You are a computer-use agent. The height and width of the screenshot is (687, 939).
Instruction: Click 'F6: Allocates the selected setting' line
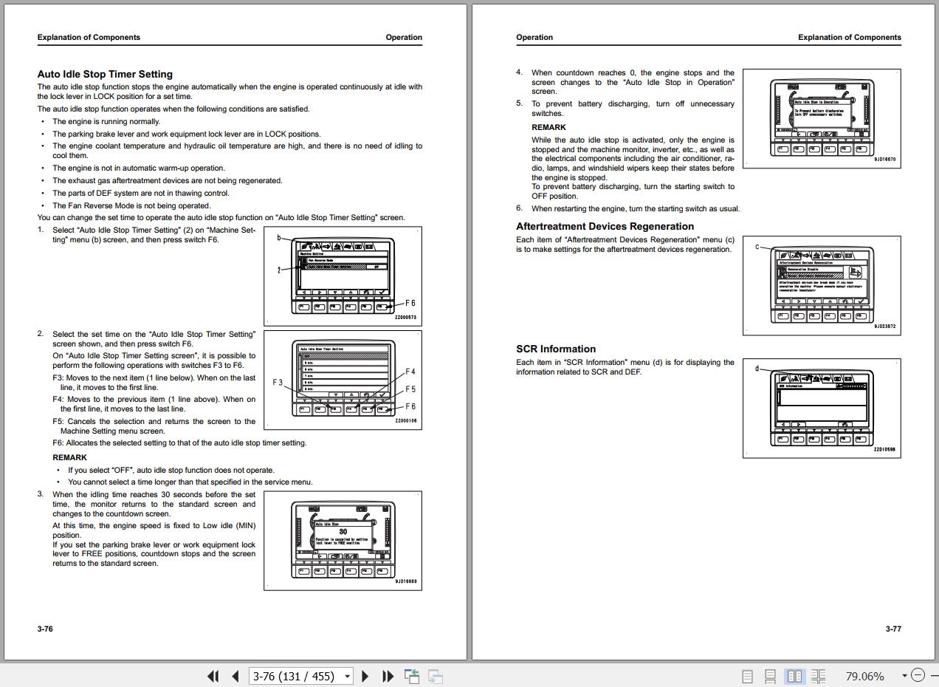click(x=179, y=442)
